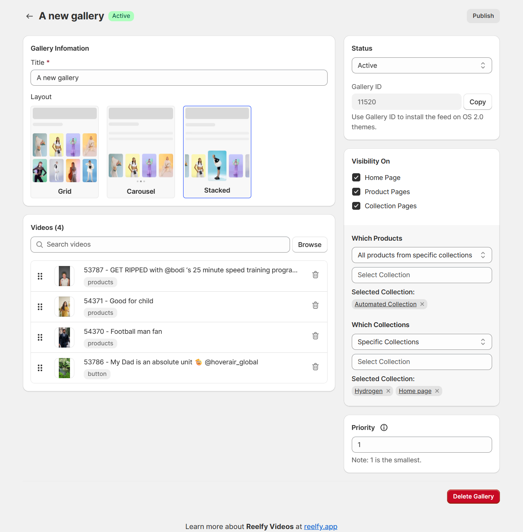Remove Football man fan video via trash icon
The image size is (523, 532).
pyautogui.click(x=315, y=336)
